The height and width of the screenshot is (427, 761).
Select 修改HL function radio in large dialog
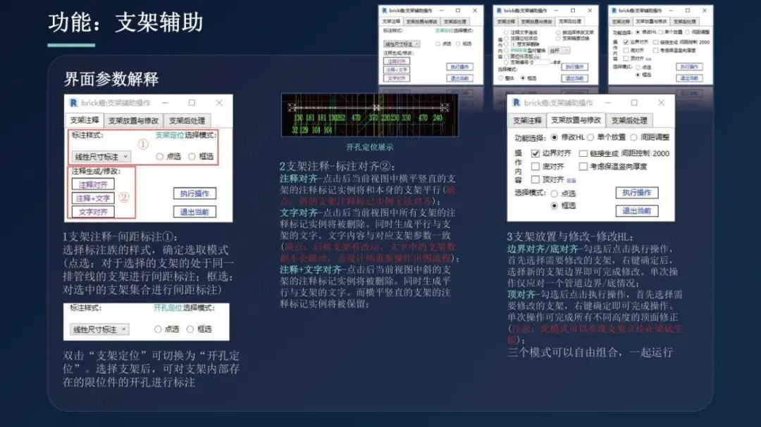tap(555, 138)
